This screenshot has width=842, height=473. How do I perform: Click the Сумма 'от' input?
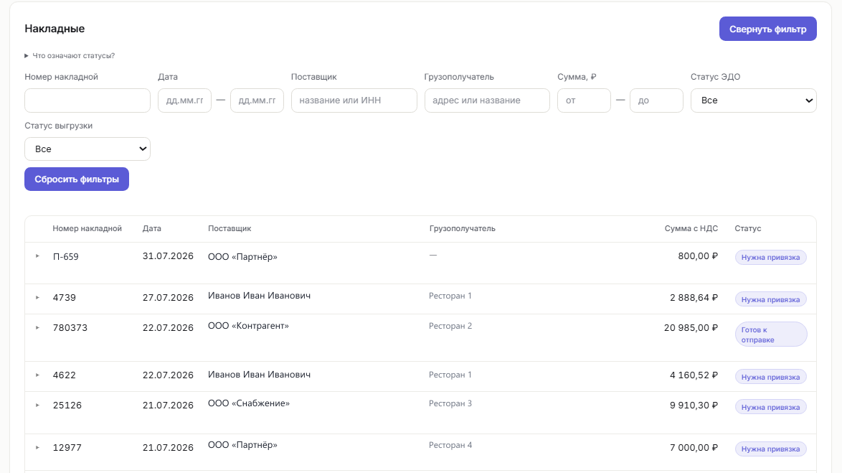[x=584, y=100]
